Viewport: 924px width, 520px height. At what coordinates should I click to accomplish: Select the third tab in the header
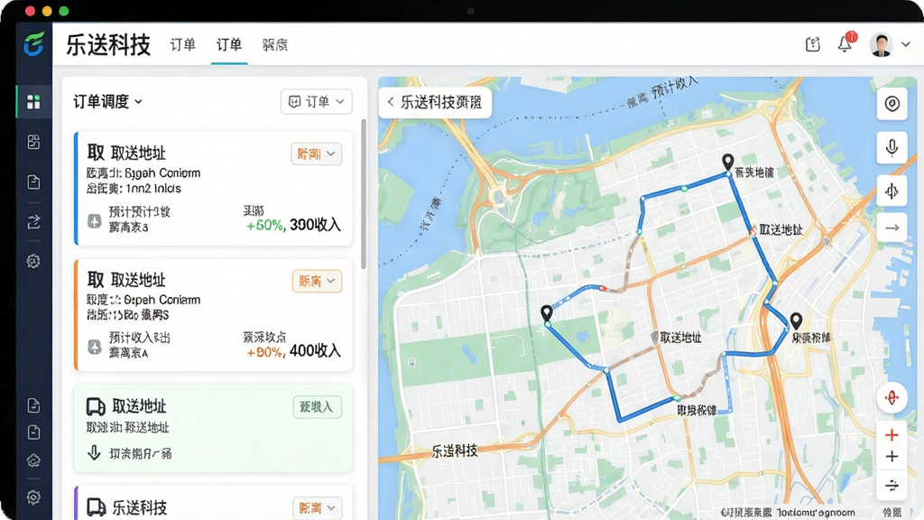point(274,45)
